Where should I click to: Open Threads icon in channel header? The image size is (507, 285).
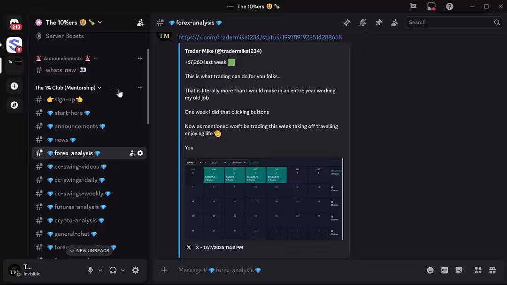click(347, 22)
